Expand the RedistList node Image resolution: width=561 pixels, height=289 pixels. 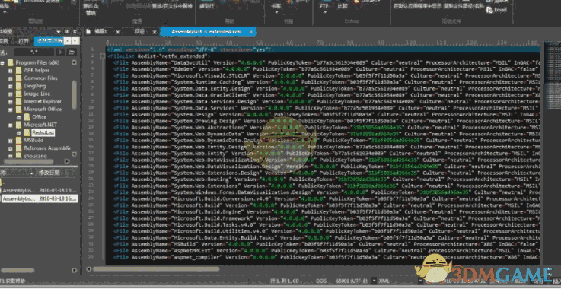click(18, 132)
